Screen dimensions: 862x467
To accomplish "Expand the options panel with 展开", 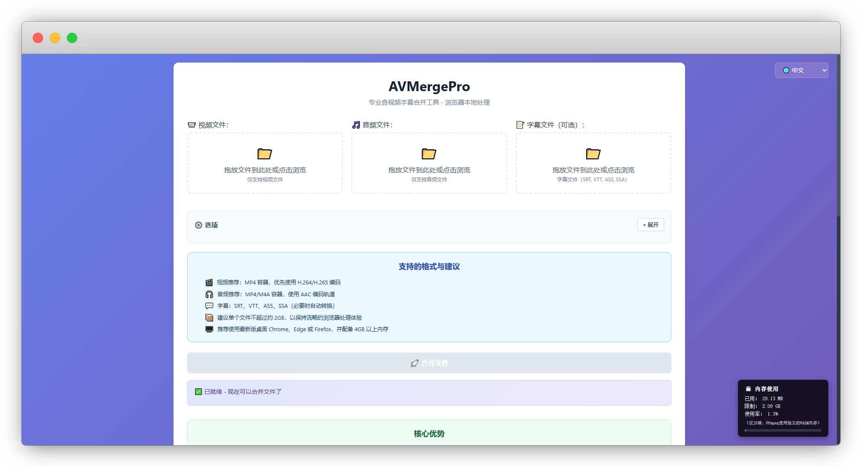I will click(650, 225).
